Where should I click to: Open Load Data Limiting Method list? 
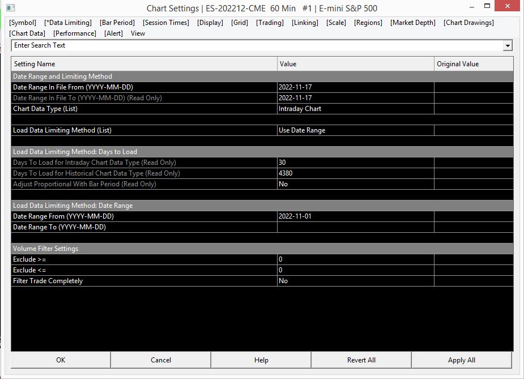[356, 130]
